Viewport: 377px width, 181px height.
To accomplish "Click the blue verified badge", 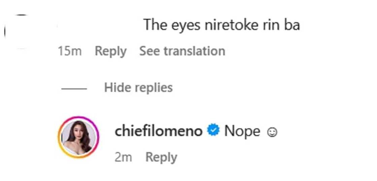I will (x=213, y=131).
